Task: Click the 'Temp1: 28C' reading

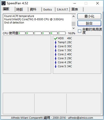Action: (65, 42)
